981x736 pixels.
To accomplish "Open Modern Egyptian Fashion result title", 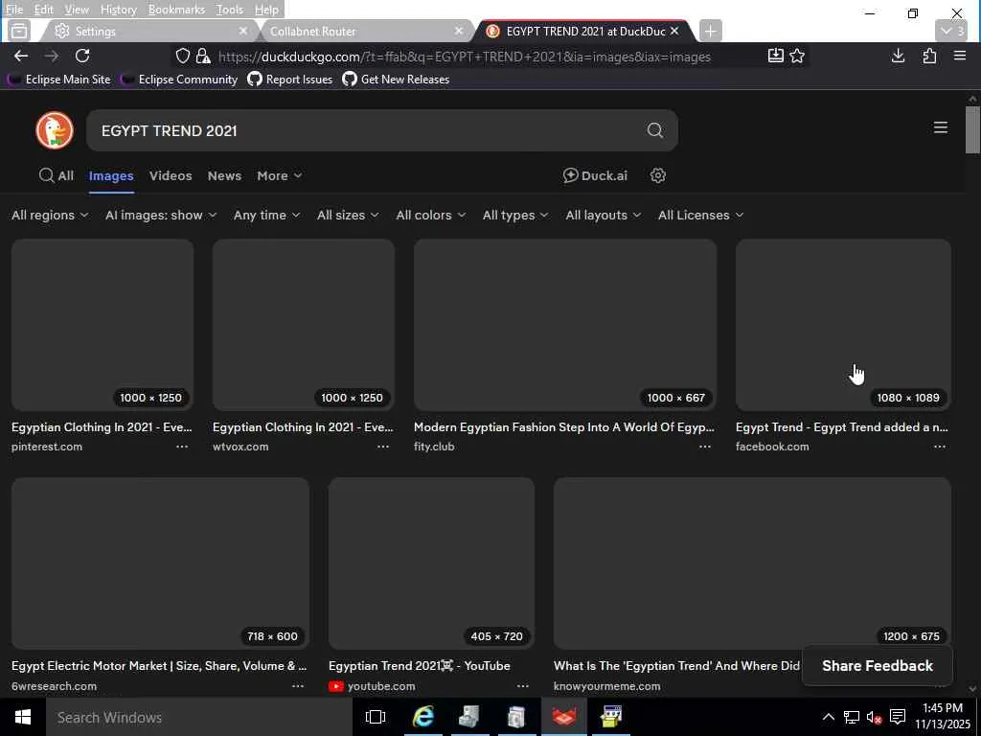I will point(563,427).
